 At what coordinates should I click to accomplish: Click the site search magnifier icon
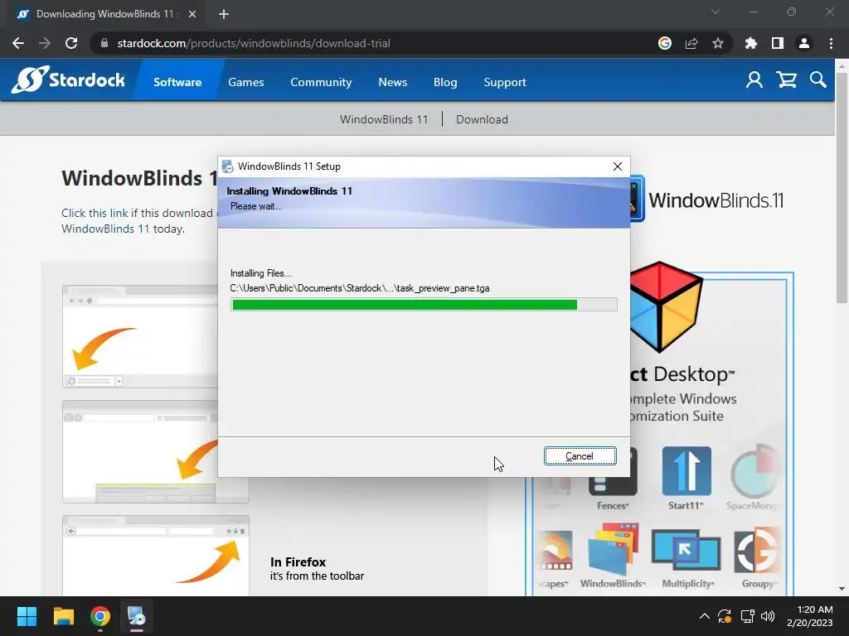click(818, 80)
